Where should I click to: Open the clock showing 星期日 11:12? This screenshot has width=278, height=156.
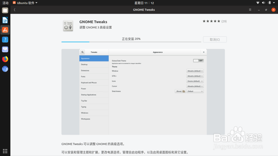[x=144, y=3]
